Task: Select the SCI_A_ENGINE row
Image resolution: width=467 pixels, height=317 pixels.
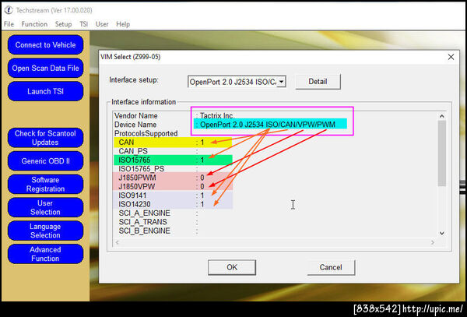Action: pyautogui.click(x=276, y=213)
